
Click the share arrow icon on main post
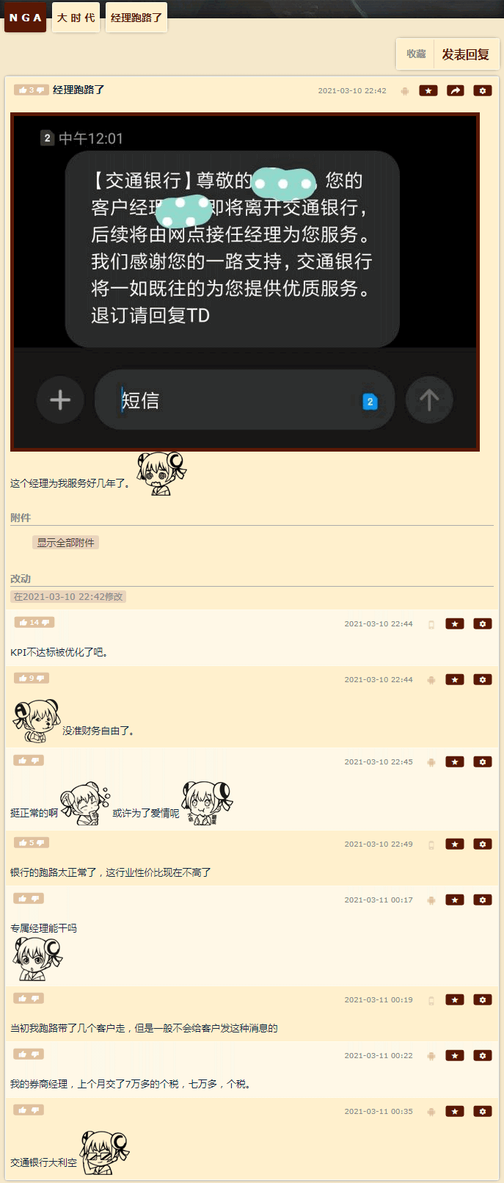(456, 90)
